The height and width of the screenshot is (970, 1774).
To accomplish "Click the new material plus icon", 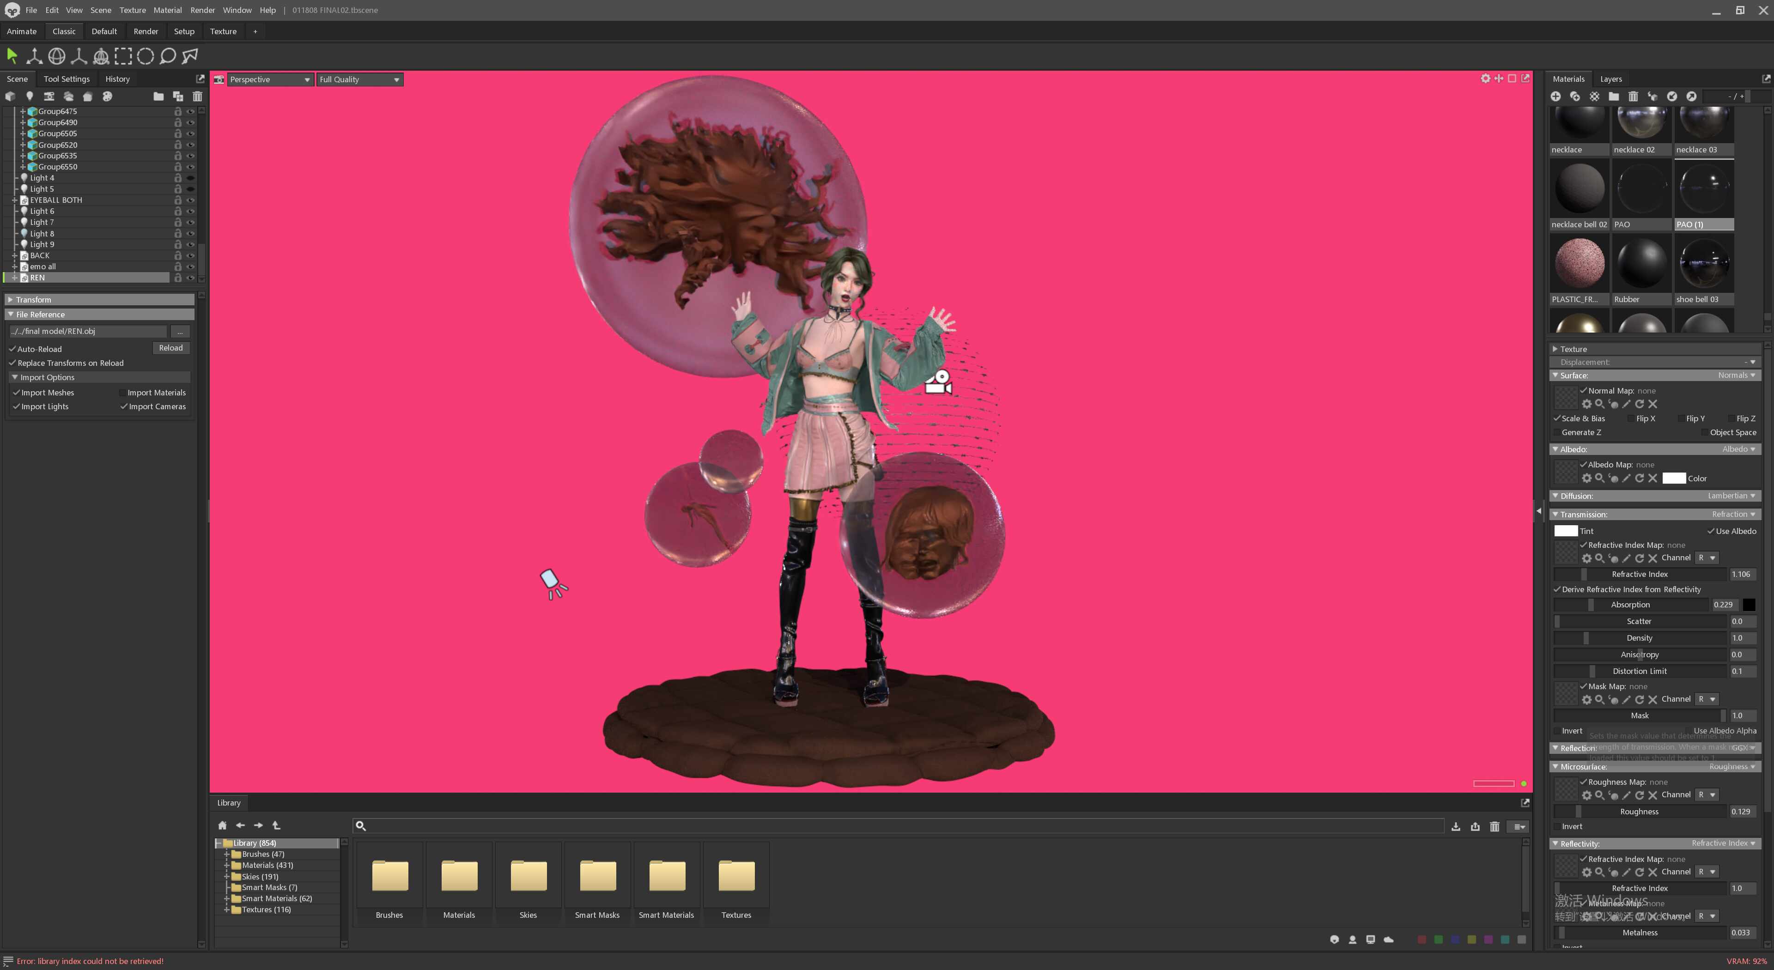I will pyautogui.click(x=1555, y=97).
